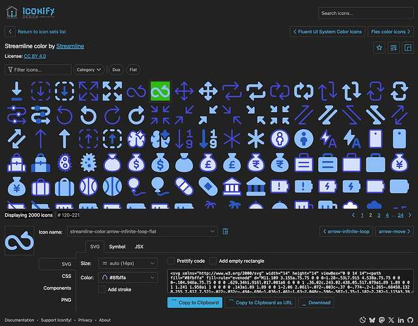This screenshot has width=418, height=326.
Task: Open the Color #8fbffa dropdown
Action: pyautogui.click(x=128, y=278)
